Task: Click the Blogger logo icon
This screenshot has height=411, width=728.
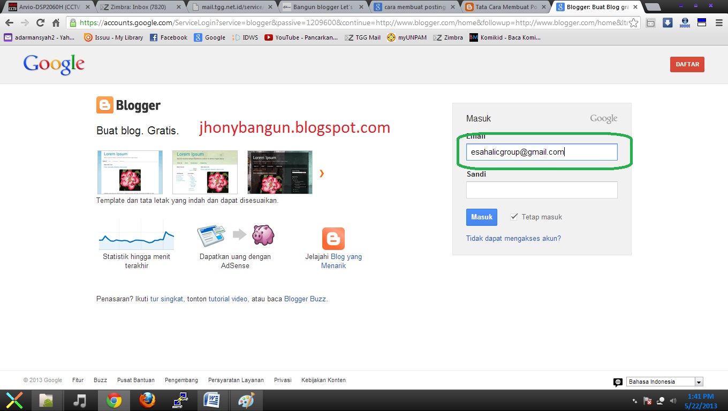Action: (105, 105)
